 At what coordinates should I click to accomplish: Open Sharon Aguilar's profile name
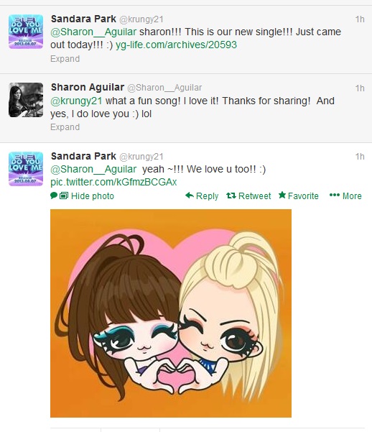88,88
